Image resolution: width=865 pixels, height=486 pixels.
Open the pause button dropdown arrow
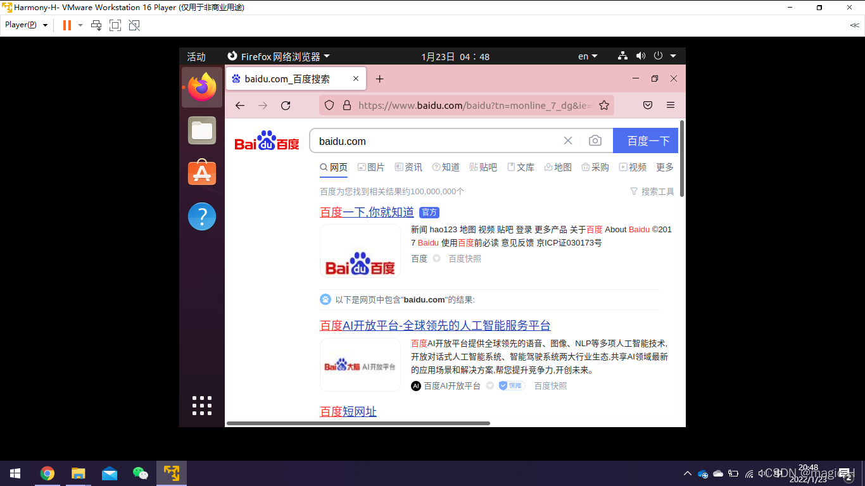pos(80,25)
